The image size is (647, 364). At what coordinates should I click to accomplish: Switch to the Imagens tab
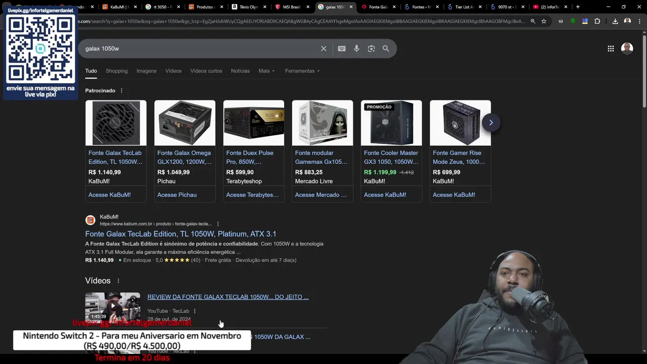[147, 71]
